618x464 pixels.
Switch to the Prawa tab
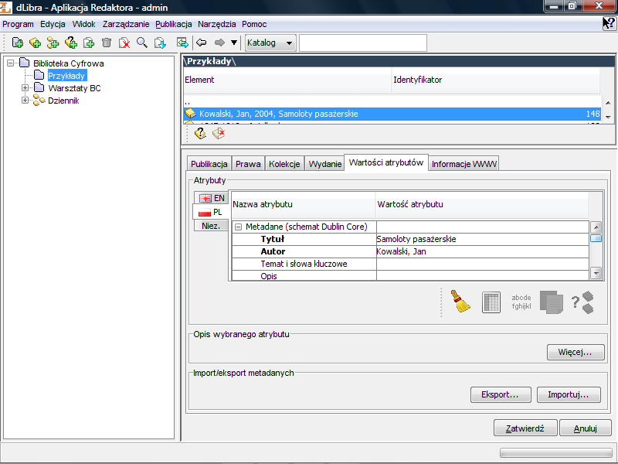(248, 164)
